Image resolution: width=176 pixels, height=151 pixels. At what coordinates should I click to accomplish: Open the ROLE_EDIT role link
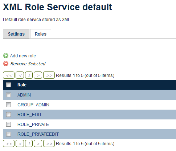[x=29, y=115]
